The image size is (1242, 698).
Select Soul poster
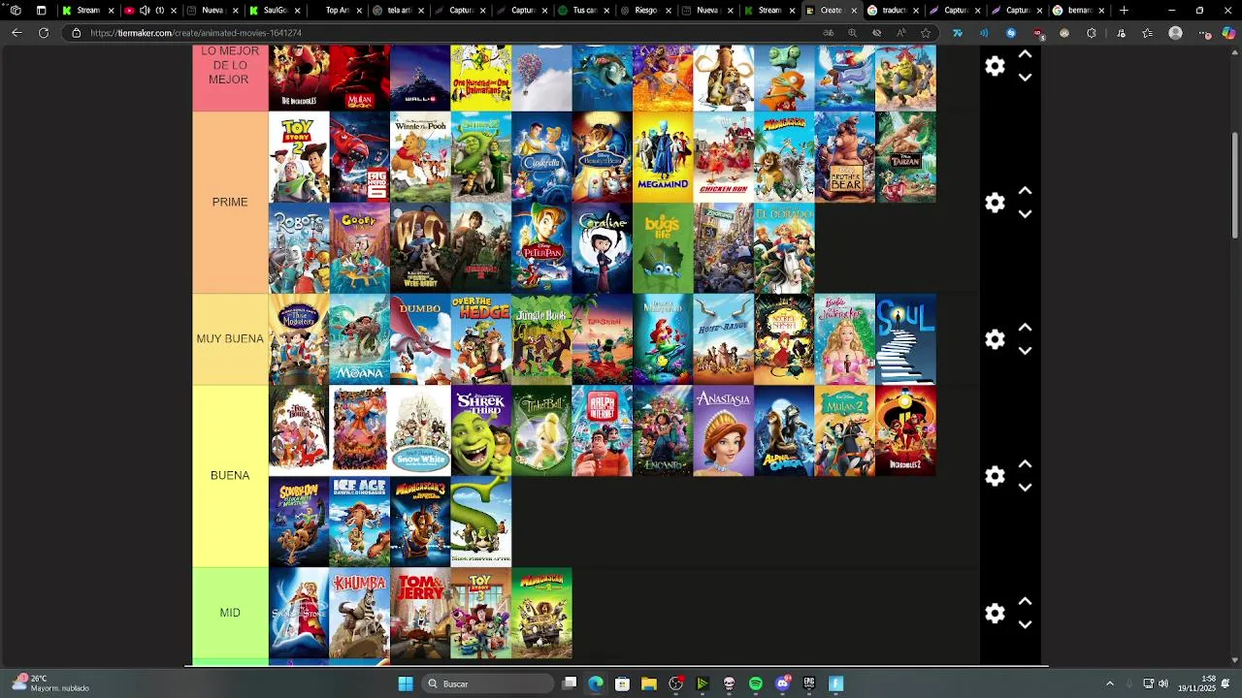(905, 339)
